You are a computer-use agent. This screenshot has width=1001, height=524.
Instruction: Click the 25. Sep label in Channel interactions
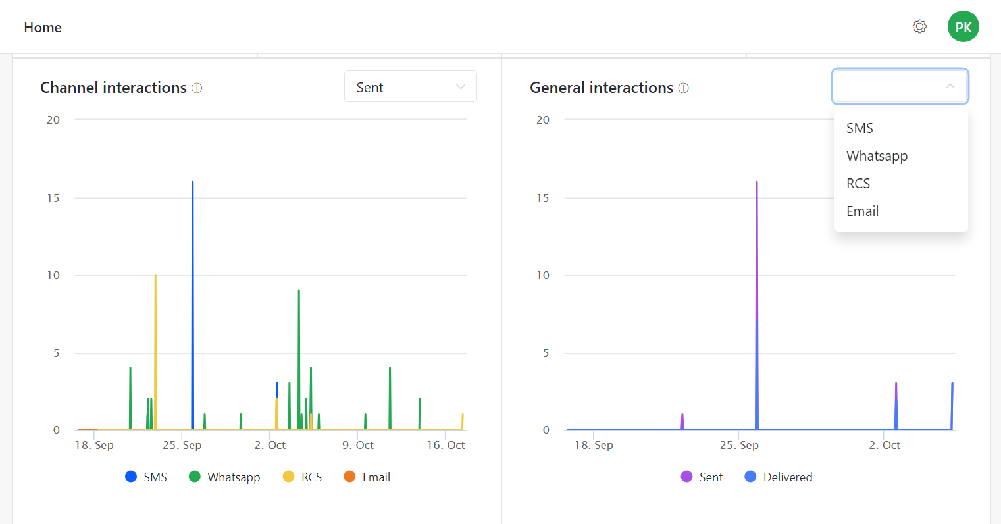[182, 445]
